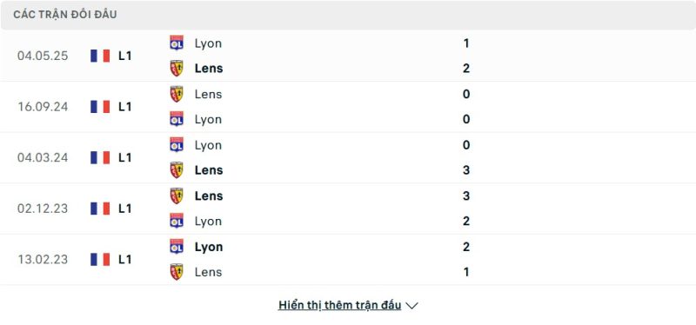Open match row dated 04.05.25
Viewport: 696px width, 325px height.
[x=348, y=56]
